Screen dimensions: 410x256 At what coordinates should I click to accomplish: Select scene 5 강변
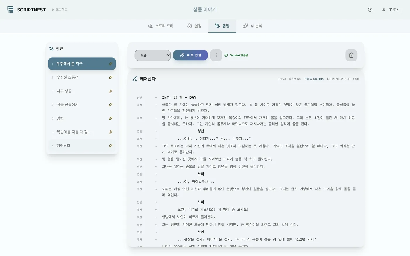pos(82,118)
